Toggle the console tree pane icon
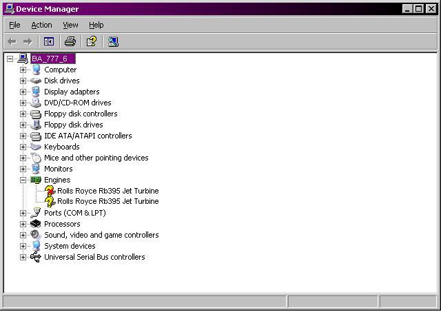 point(49,42)
